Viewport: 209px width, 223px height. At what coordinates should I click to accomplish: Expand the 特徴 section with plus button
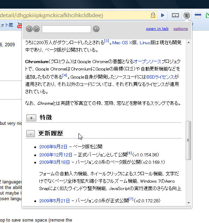coord(31,118)
